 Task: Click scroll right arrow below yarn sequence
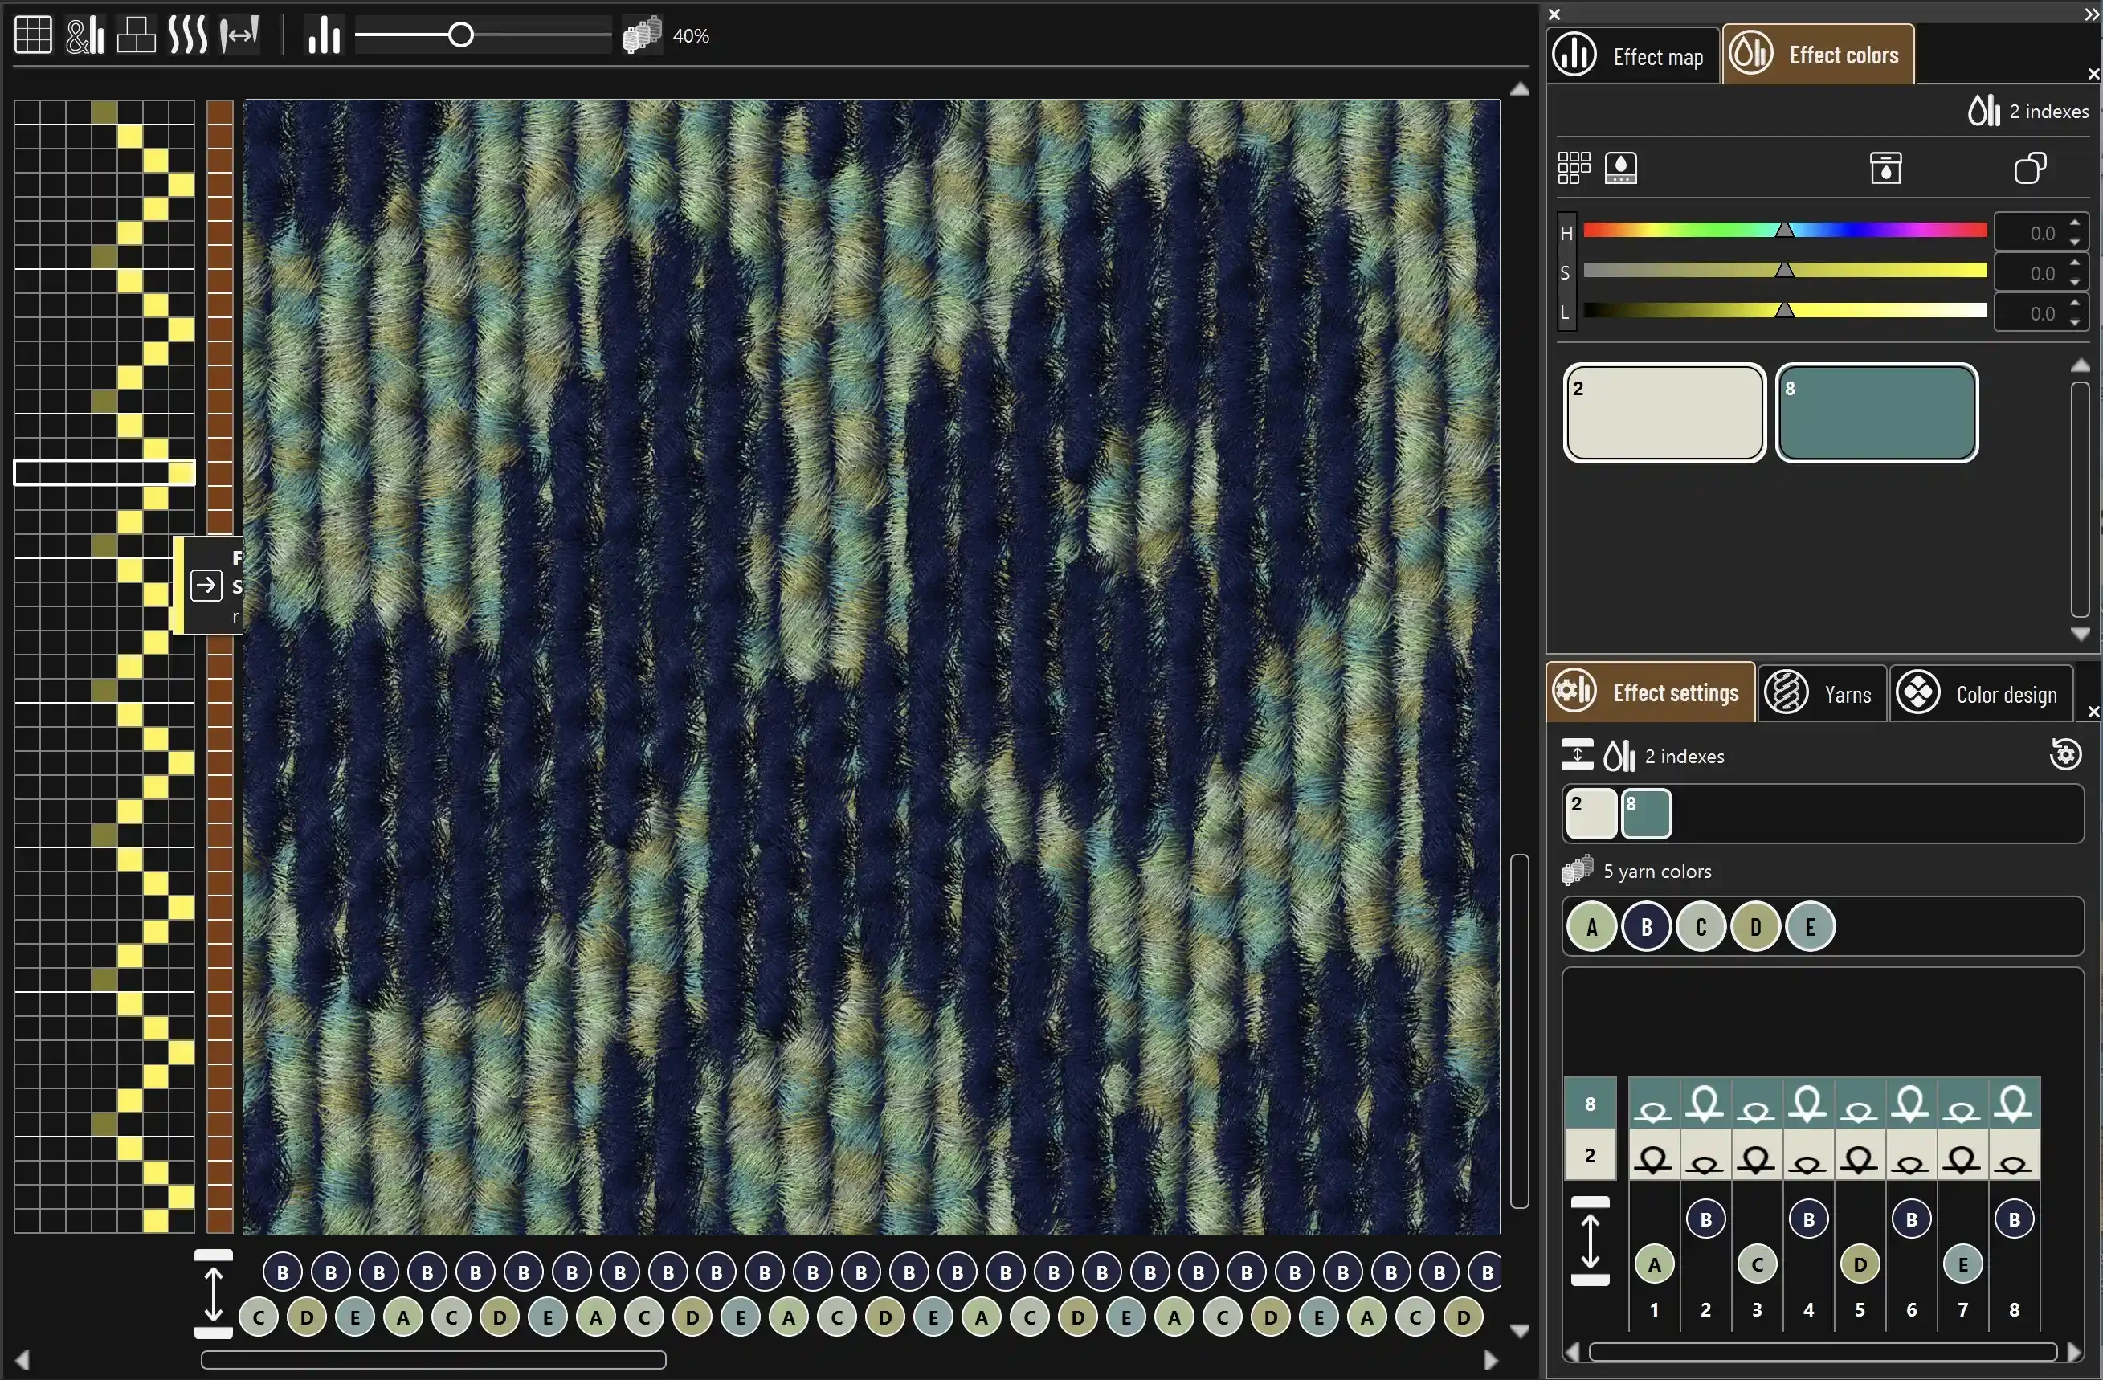click(1492, 1361)
